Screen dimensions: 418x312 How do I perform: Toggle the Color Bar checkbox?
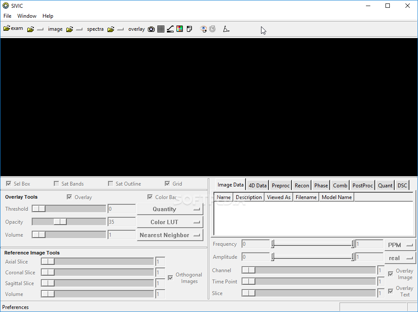[150, 197]
